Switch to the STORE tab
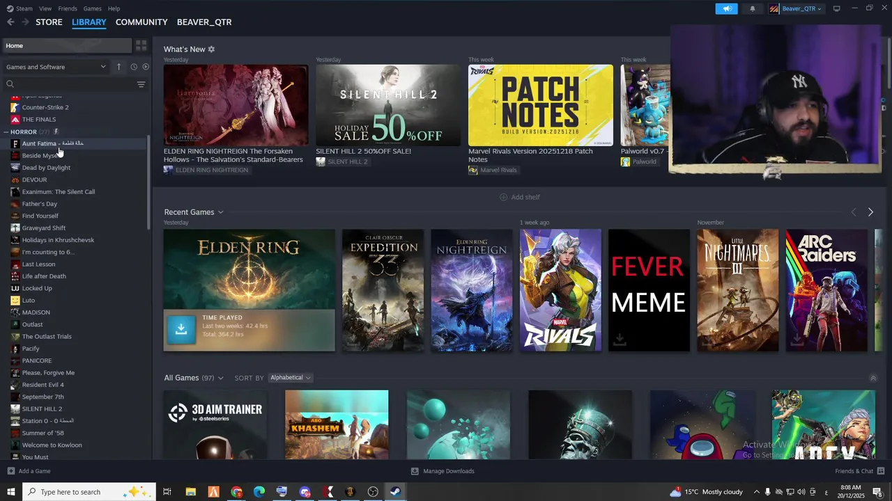Screen dimensions: 892x501 (x=49, y=22)
